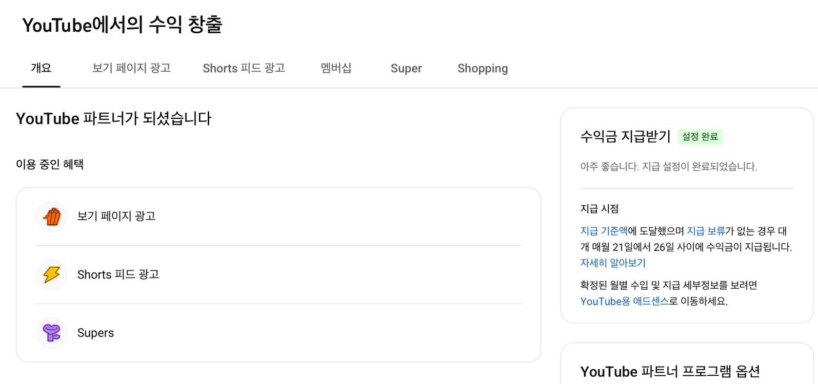
Task: Open the 개요 tab
Action: click(41, 68)
